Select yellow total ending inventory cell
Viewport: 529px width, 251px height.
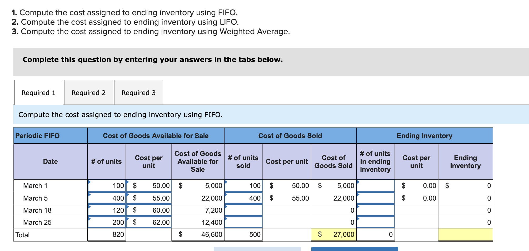[x=465, y=234]
